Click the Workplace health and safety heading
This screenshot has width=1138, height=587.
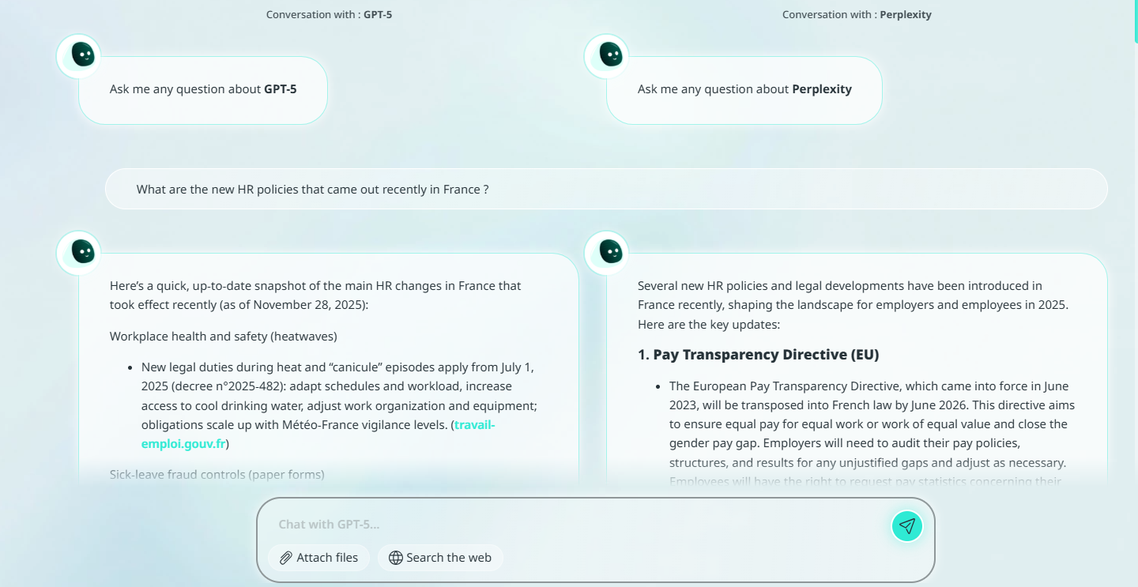pos(223,337)
